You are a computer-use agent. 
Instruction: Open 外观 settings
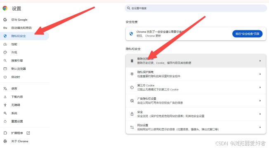tap(24, 53)
